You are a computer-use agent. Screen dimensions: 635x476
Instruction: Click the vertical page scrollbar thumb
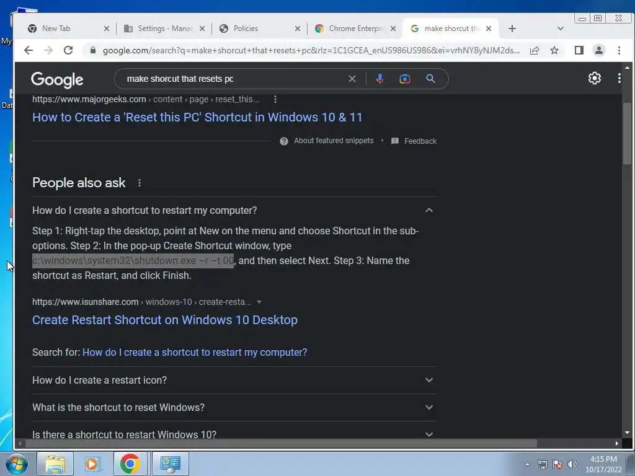[x=627, y=134]
